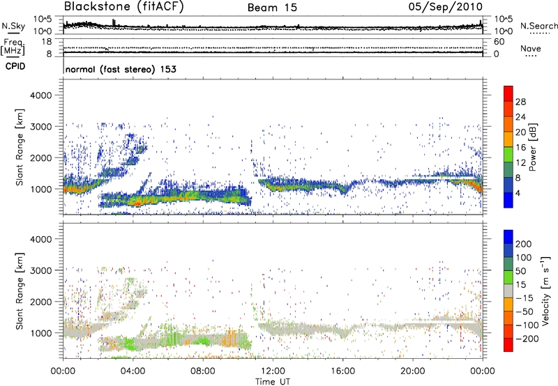Click the "-100" label on Velocity colorbar

[x=527, y=325]
